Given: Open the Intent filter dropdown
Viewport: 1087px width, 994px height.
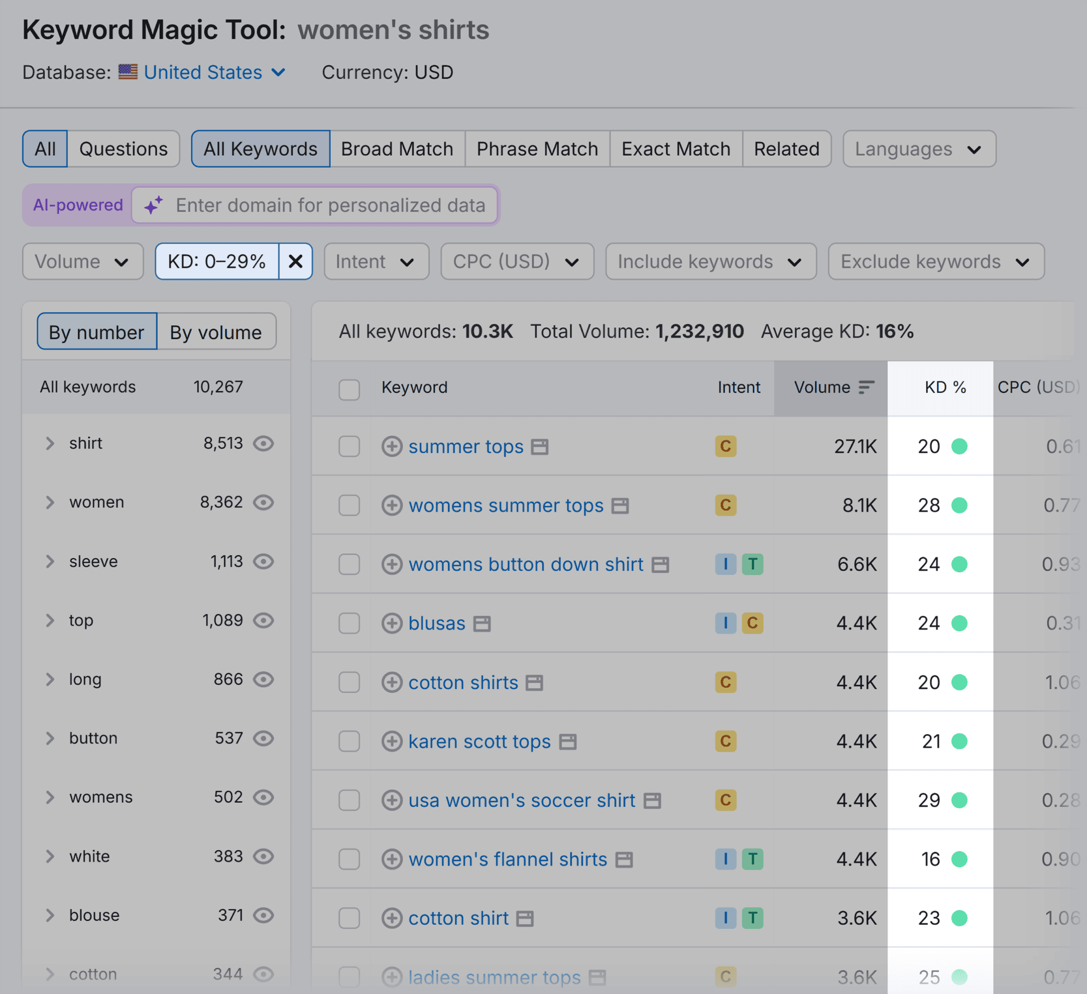Looking at the screenshot, I should pos(376,262).
